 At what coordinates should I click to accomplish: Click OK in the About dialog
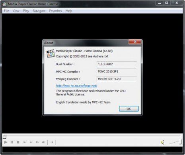pos(129,109)
